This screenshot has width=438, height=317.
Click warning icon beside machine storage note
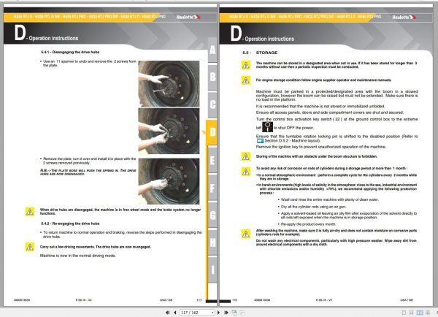coord(246,65)
